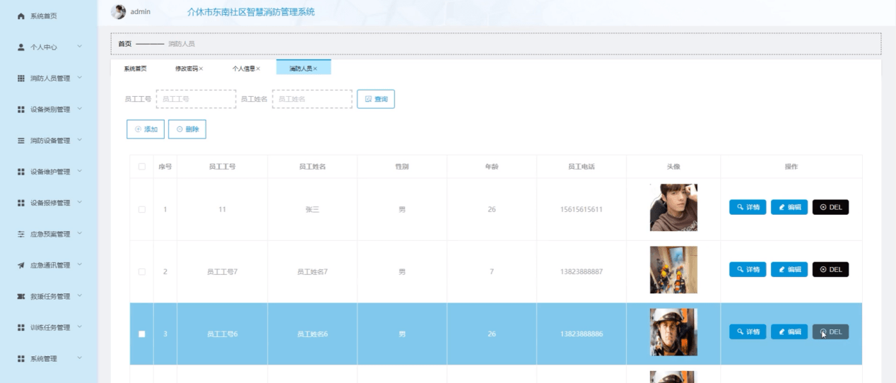Expand the 设备维护管理 menu chevron
Viewport: 896px width, 383px height.
(x=80, y=171)
